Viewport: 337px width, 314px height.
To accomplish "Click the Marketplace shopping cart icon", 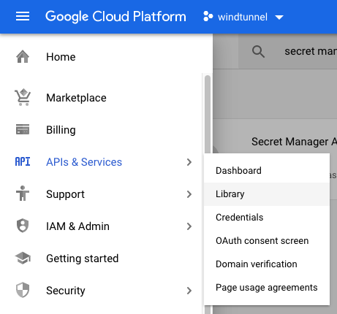I will tap(23, 97).
